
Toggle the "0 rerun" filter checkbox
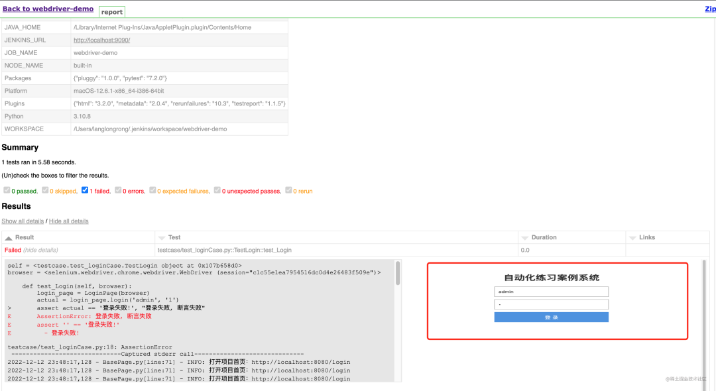[288, 190]
